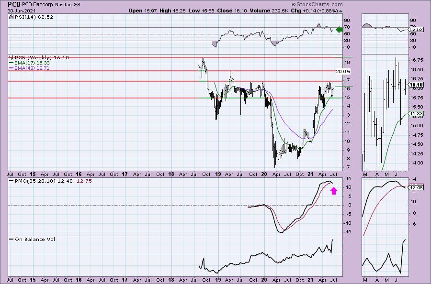Click the 14.25 mini chart price axis label
431x284 pixels.
[417, 153]
